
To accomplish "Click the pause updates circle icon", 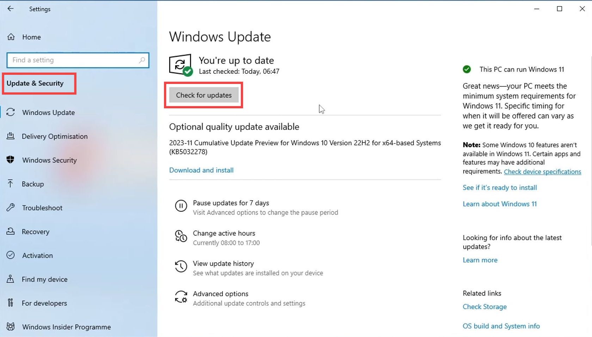I will click(x=181, y=206).
